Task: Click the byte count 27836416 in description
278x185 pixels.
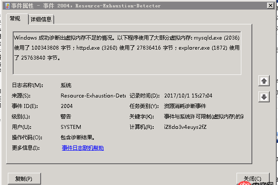Action: pos(148,48)
